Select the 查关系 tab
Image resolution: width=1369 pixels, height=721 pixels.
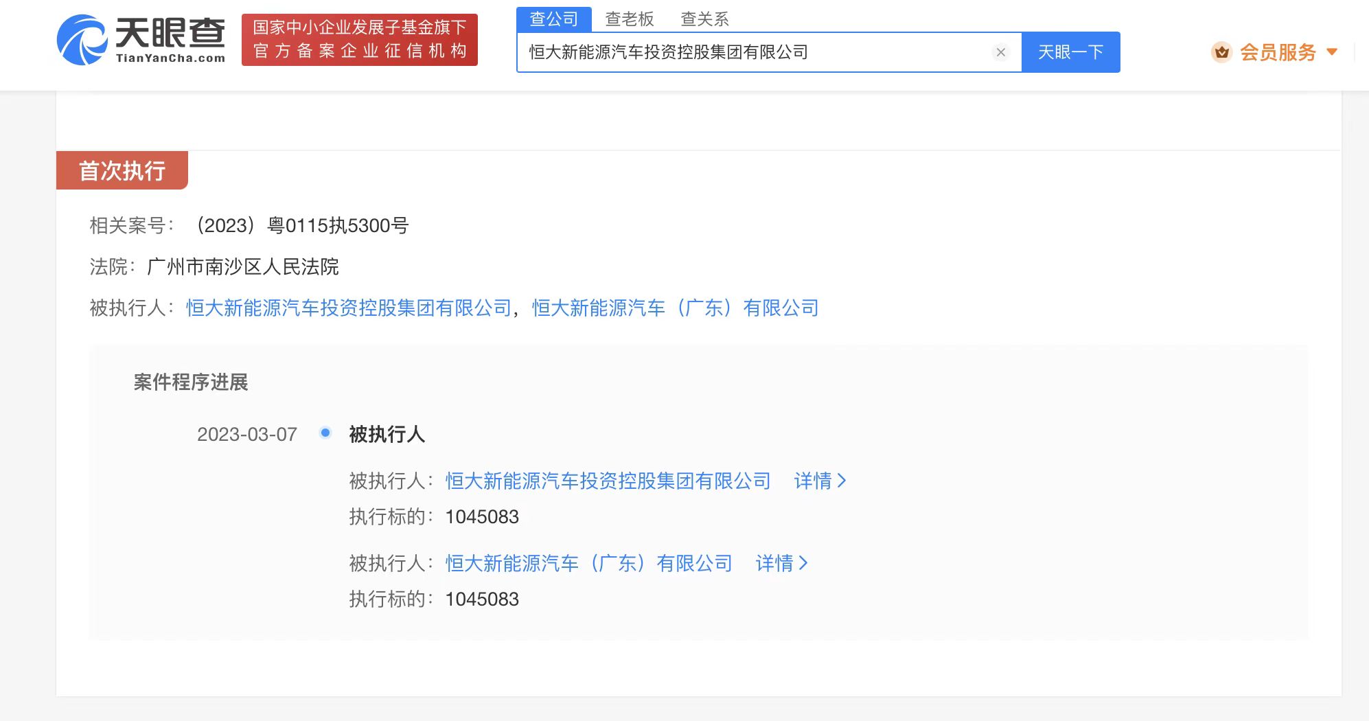(704, 19)
